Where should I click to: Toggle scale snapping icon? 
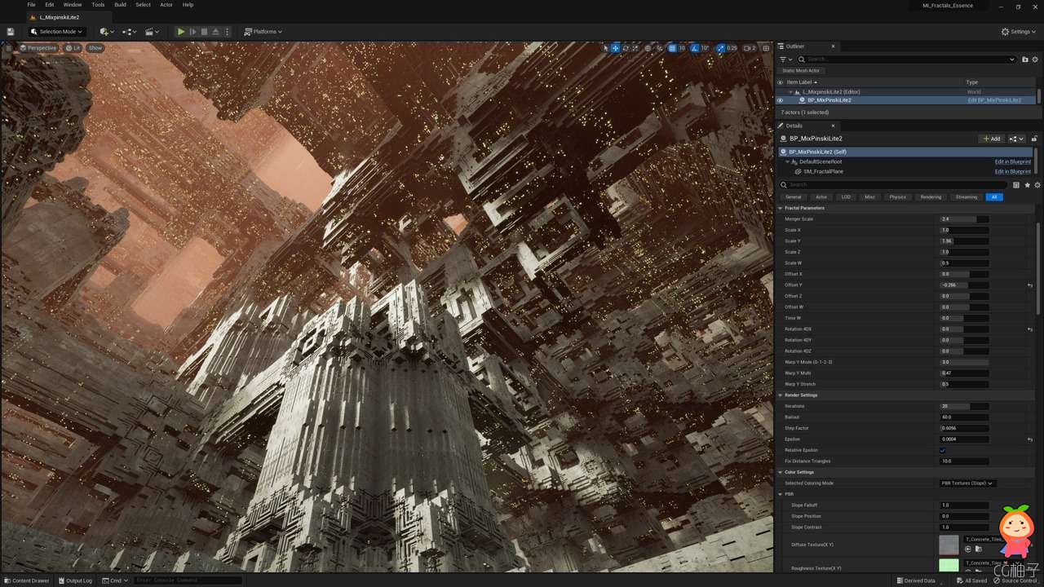[720, 48]
